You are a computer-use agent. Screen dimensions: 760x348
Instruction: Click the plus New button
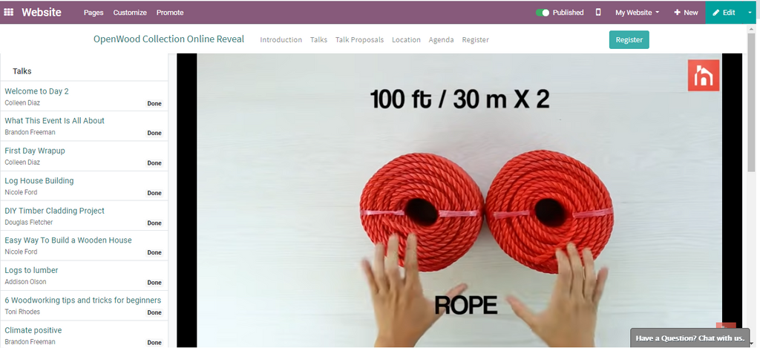[686, 13]
